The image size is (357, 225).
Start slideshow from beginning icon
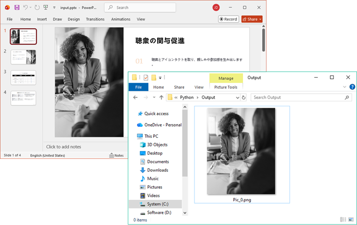(x=46, y=8)
